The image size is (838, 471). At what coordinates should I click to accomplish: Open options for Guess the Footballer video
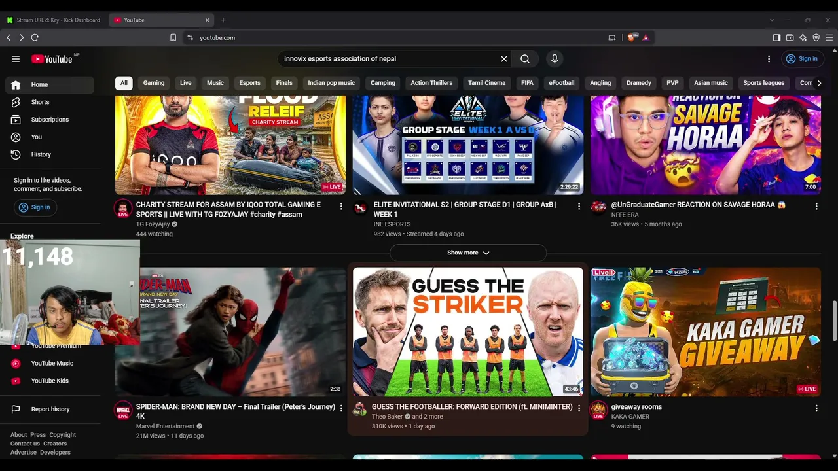(579, 408)
